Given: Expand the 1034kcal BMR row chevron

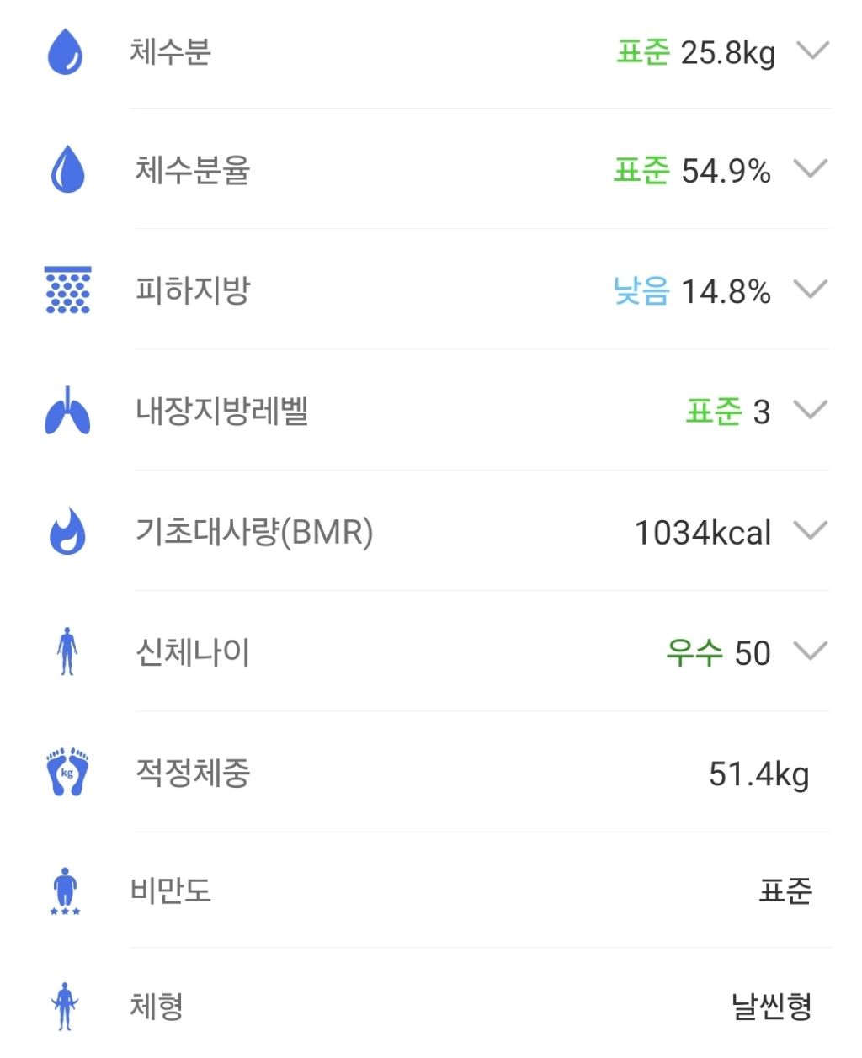Looking at the screenshot, I should click(811, 531).
